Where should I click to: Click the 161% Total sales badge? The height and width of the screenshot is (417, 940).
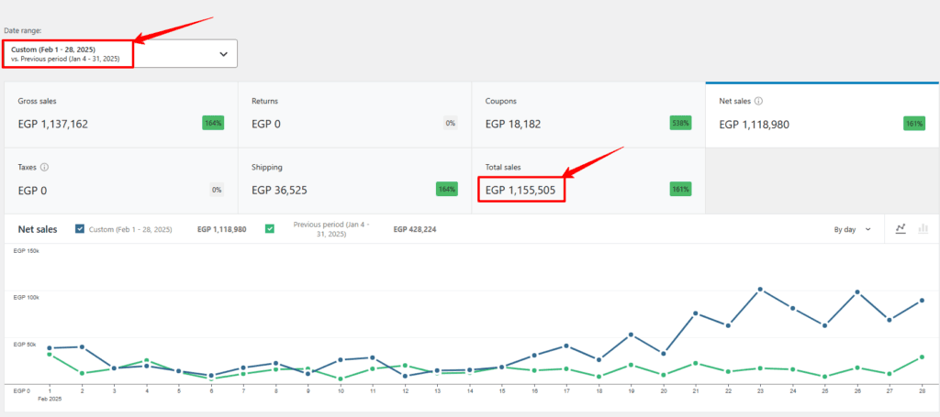tap(680, 189)
